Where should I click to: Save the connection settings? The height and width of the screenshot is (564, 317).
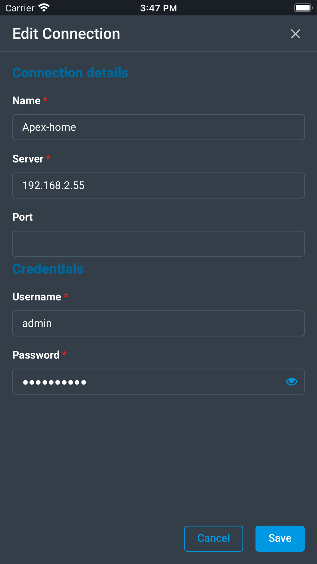tap(280, 538)
